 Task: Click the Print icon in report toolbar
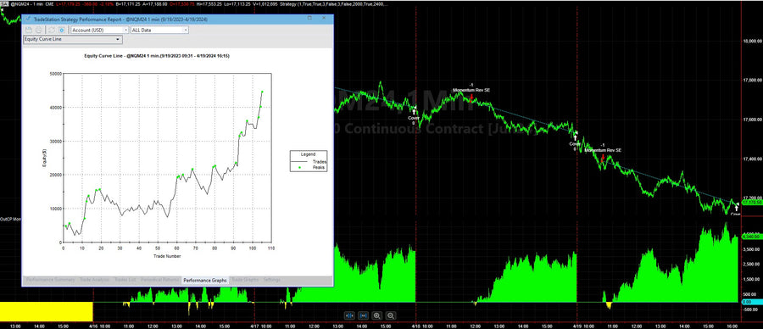coord(38,30)
